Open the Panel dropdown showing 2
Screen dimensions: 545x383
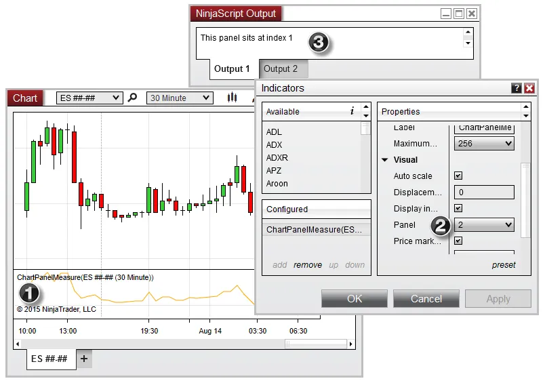484,225
